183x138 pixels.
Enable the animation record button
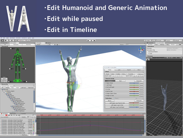(6, 115)
